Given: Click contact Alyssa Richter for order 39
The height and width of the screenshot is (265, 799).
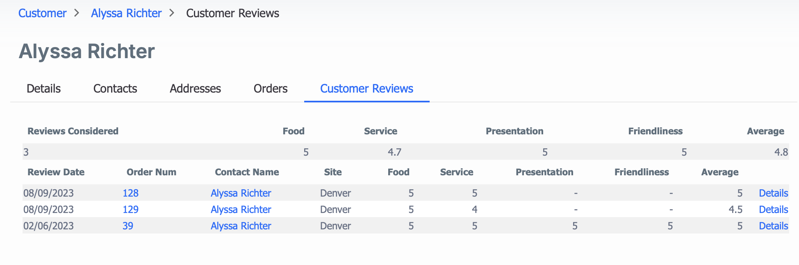Looking at the screenshot, I should pos(241,226).
